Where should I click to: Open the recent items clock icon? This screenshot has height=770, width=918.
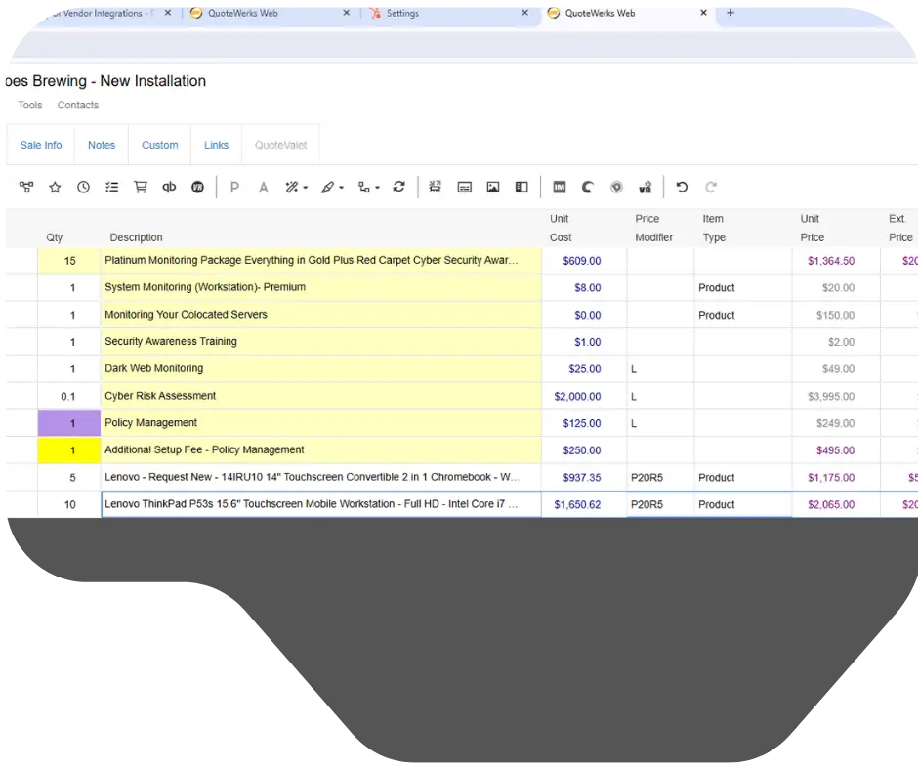click(x=84, y=187)
